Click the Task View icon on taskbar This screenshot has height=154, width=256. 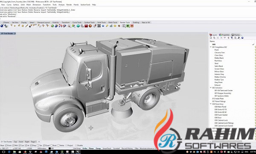point(3,152)
